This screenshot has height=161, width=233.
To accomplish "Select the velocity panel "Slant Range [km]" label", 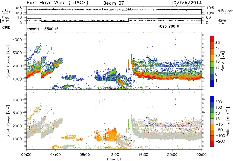I will point(8,121).
